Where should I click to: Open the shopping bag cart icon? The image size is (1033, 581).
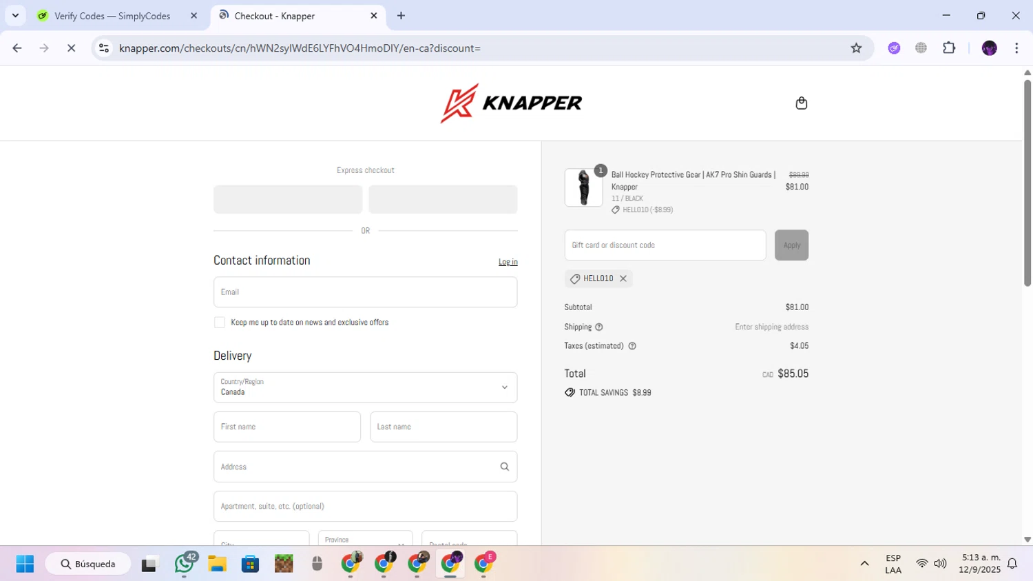801,103
